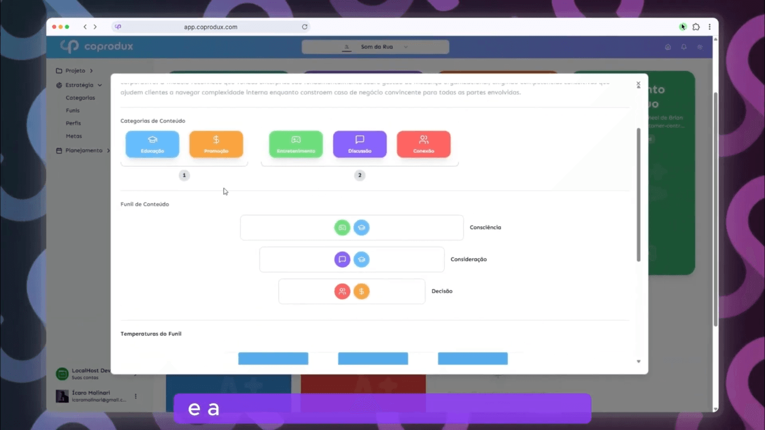765x430 pixels.
Task: Open Funis in the sidebar
Action: [73, 111]
